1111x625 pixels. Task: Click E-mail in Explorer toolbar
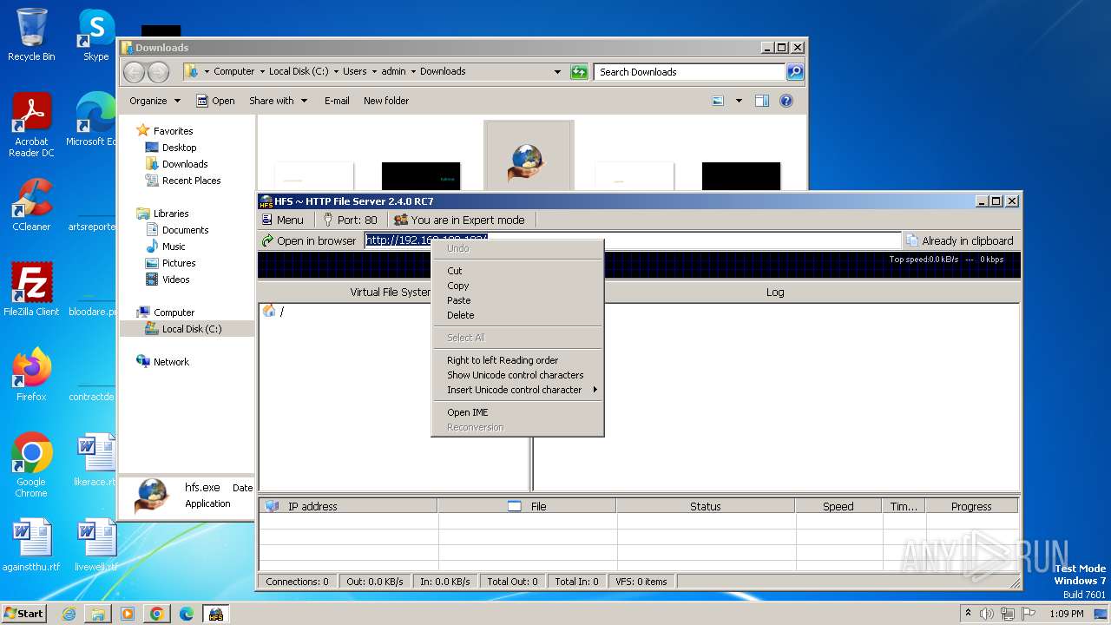coord(337,101)
